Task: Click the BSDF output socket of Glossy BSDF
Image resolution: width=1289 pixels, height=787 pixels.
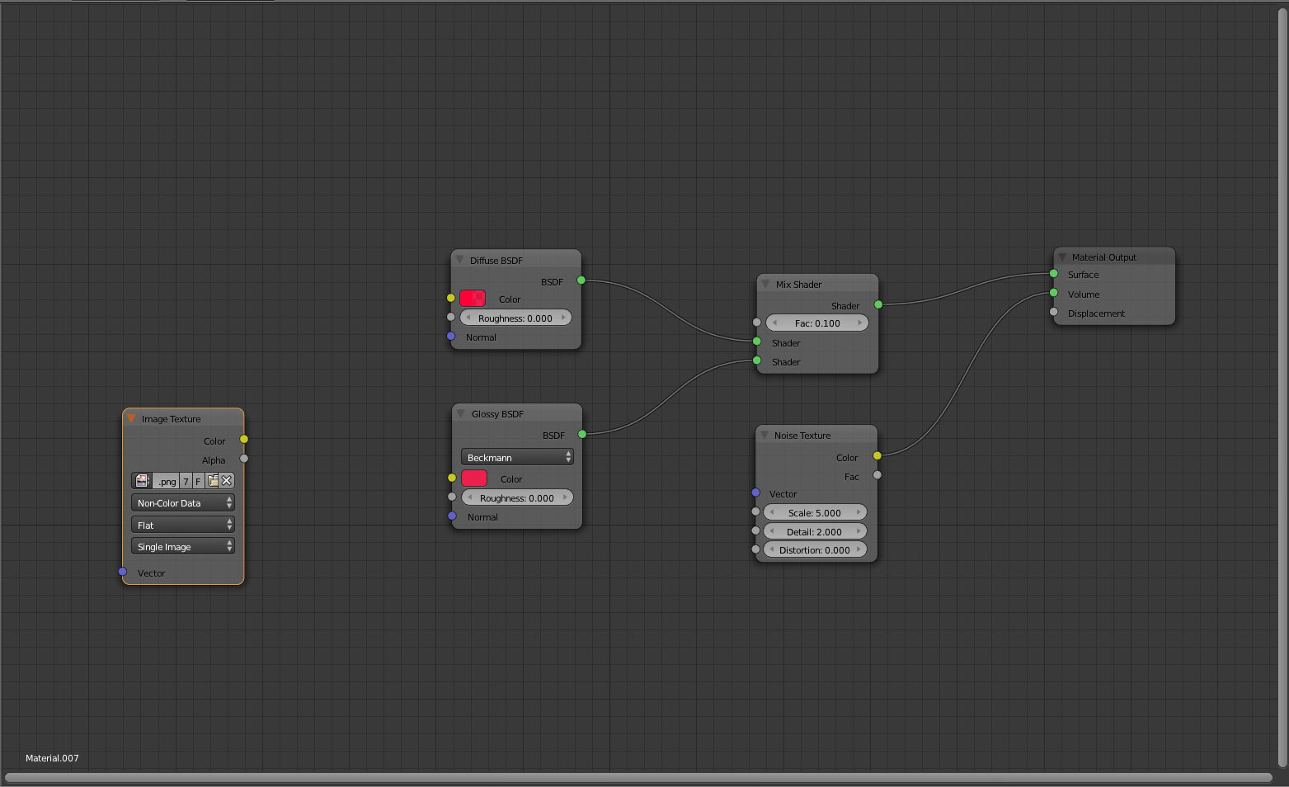Action: (582, 434)
